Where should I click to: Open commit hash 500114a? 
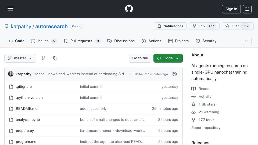click(136, 74)
